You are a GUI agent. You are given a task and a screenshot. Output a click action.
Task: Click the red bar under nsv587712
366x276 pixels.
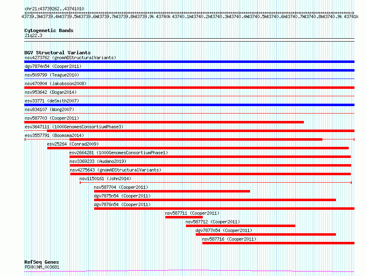click(x=241, y=226)
